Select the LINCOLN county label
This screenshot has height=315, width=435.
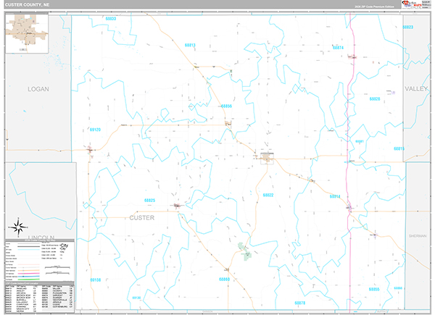[x=41, y=238]
